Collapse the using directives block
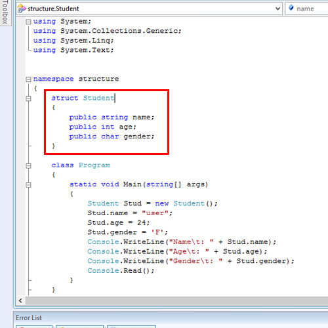This screenshot has width=328, height=328. [x=28, y=22]
